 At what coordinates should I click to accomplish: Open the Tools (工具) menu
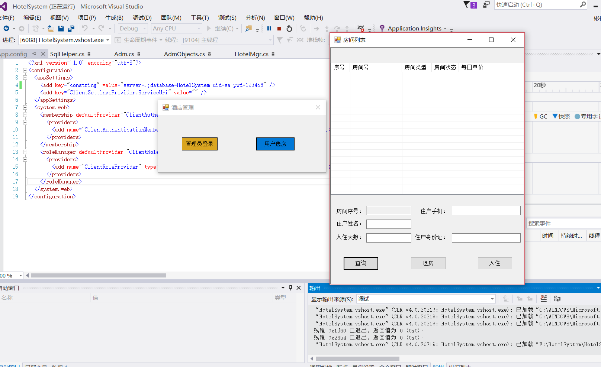(x=200, y=18)
